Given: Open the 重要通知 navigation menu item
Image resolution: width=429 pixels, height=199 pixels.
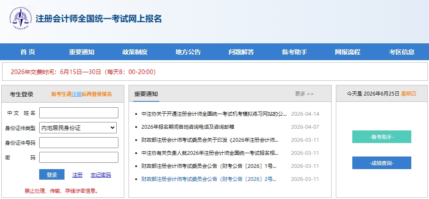Looking at the screenshot, I should 81,52.
